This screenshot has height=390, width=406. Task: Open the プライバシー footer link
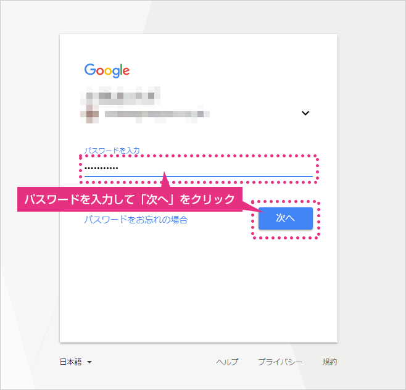pyautogui.click(x=280, y=362)
